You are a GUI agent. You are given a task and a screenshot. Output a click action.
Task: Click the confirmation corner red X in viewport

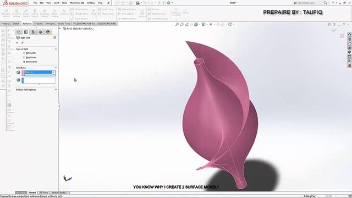[x=342, y=36]
